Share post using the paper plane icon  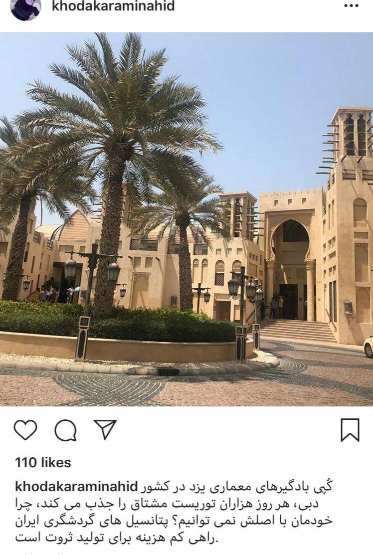tap(105, 429)
